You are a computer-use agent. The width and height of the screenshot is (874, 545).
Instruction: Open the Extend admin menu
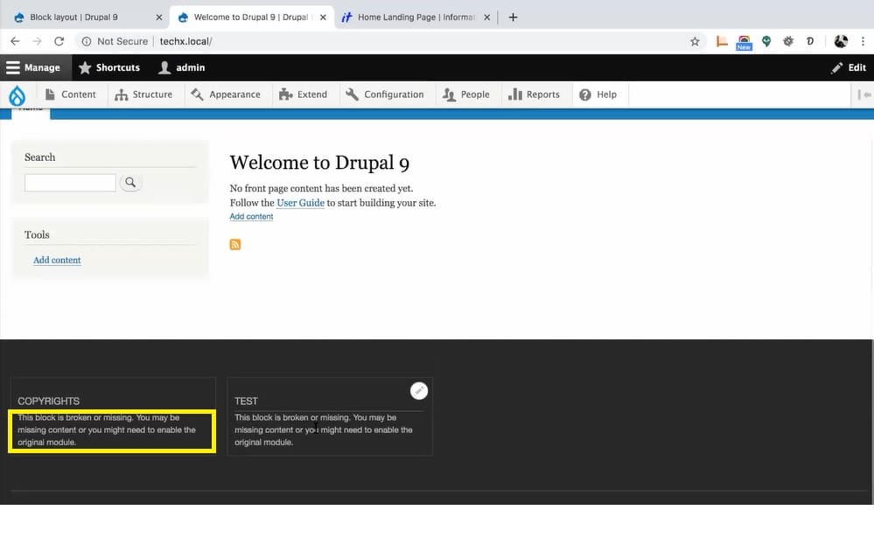(304, 94)
